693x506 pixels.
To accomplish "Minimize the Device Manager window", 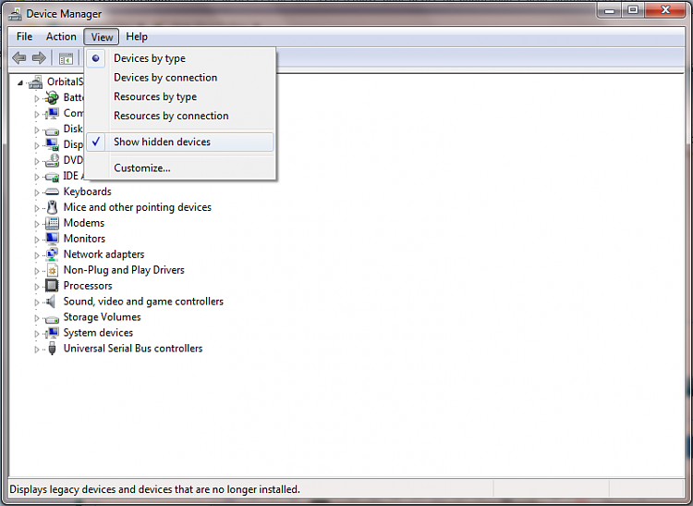I will (610, 10).
